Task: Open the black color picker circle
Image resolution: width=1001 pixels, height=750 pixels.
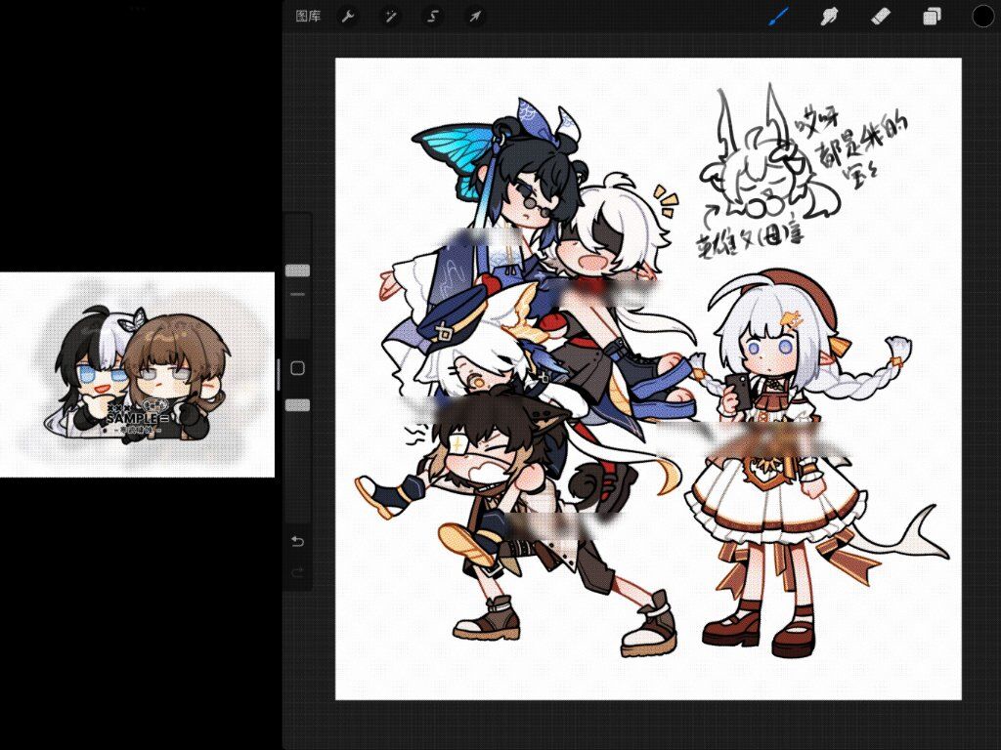Action: pyautogui.click(x=983, y=17)
